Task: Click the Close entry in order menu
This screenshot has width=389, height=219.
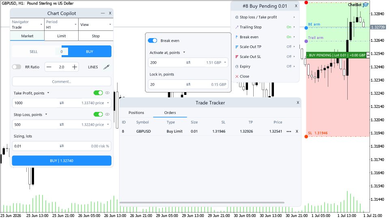Action: coord(265,77)
